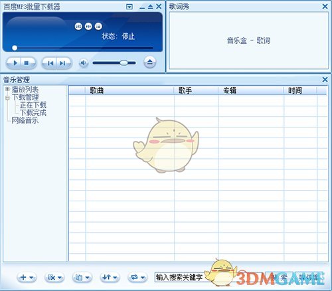The height and width of the screenshot is (291, 332).
Task: Skip to the next track
Action: point(62,63)
